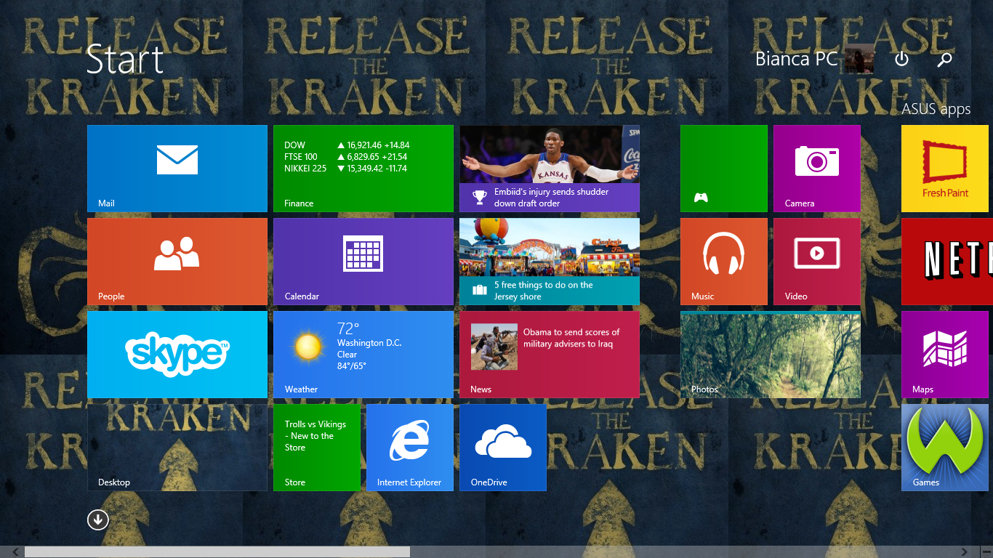Click the horizontal scrollbar thumb
Screen dimensions: 993x558
217,552
